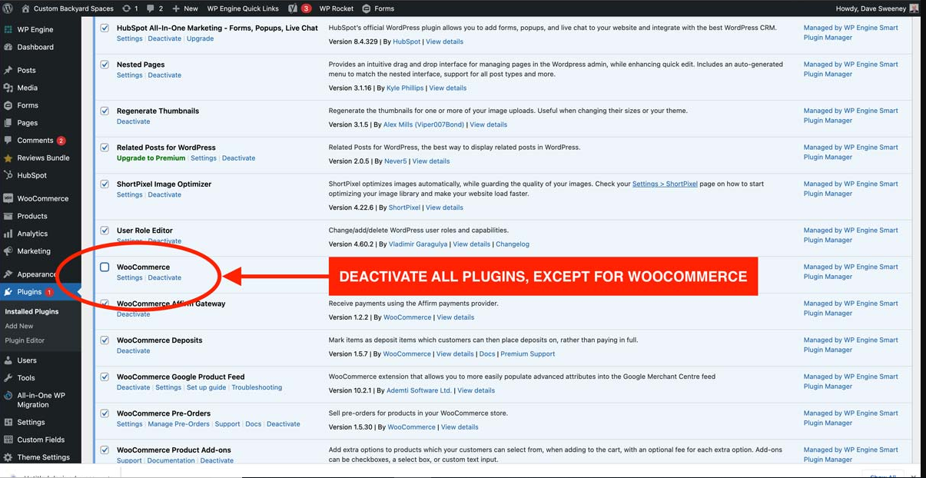Open WP Engine Quick Links menu

(243, 8)
